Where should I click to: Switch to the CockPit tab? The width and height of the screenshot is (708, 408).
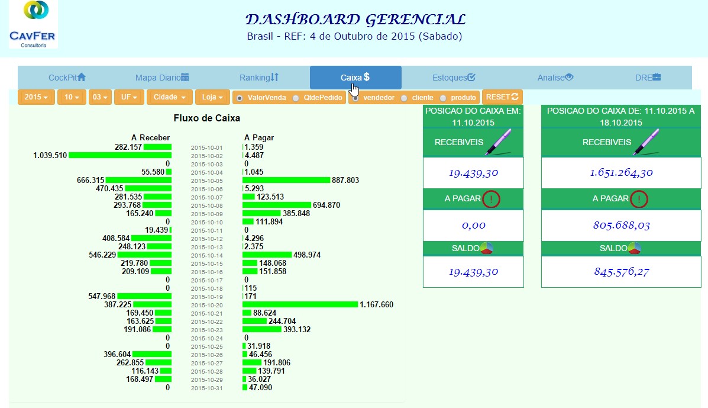67,77
